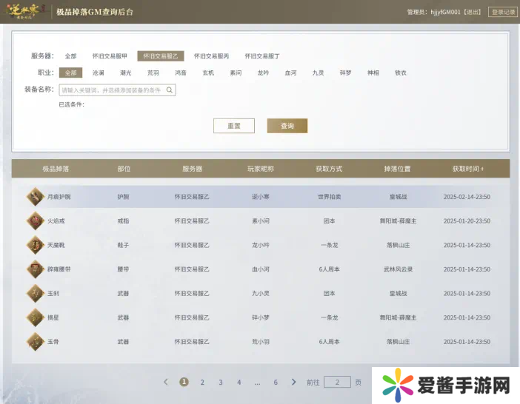Sort by the 获取时间 column arrow
This screenshot has width=520, height=404.
click(482, 169)
